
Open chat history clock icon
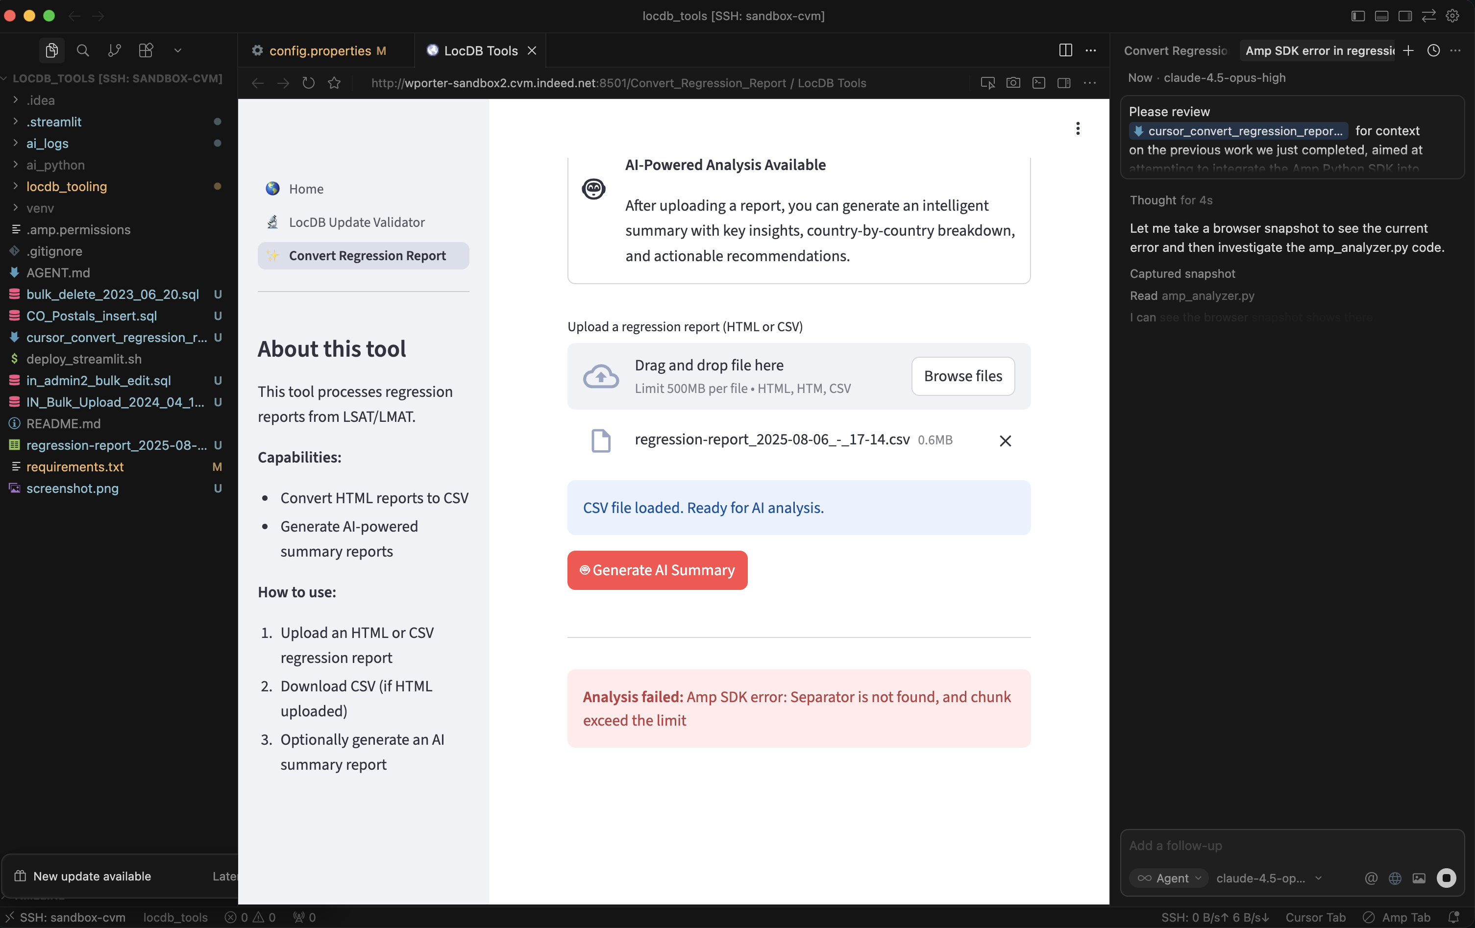pyautogui.click(x=1433, y=50)
